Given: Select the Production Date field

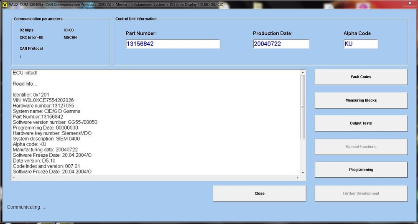Looking at the screenshot, I should click(280, 44).
